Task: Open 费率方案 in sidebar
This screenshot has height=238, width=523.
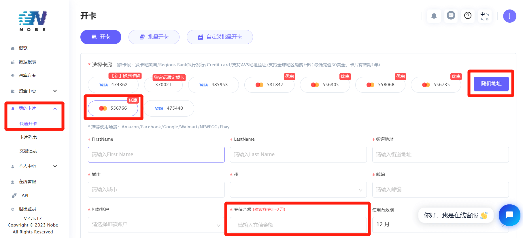Action: [27, 76]
